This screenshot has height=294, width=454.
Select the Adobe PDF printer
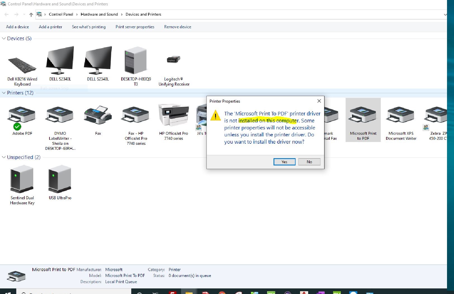click(x=22, y=120)
